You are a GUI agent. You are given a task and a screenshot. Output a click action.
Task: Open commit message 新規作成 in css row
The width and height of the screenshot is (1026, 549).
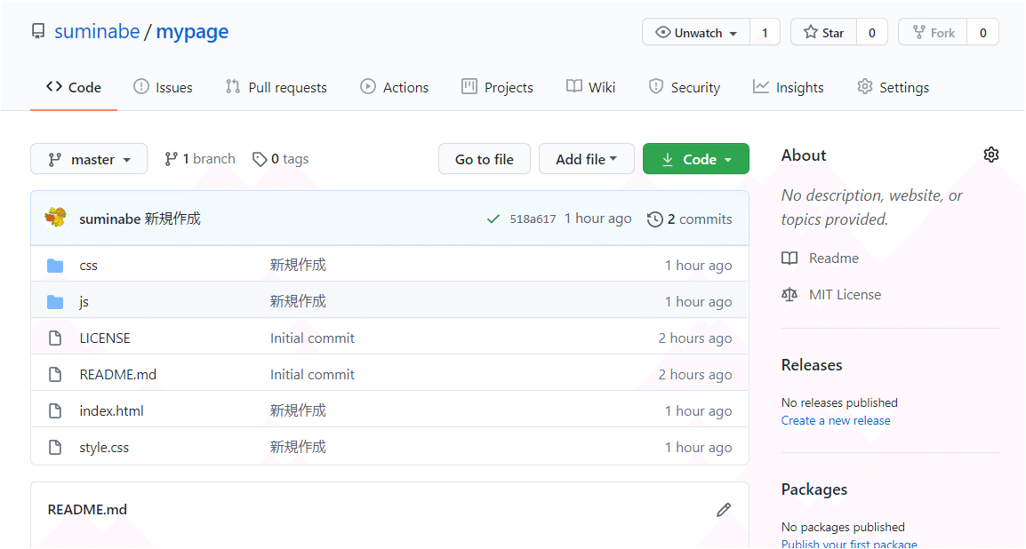(298, 265)
